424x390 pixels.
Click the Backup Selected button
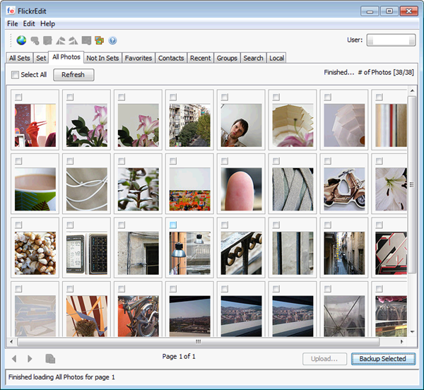click(x=382, y=359)
